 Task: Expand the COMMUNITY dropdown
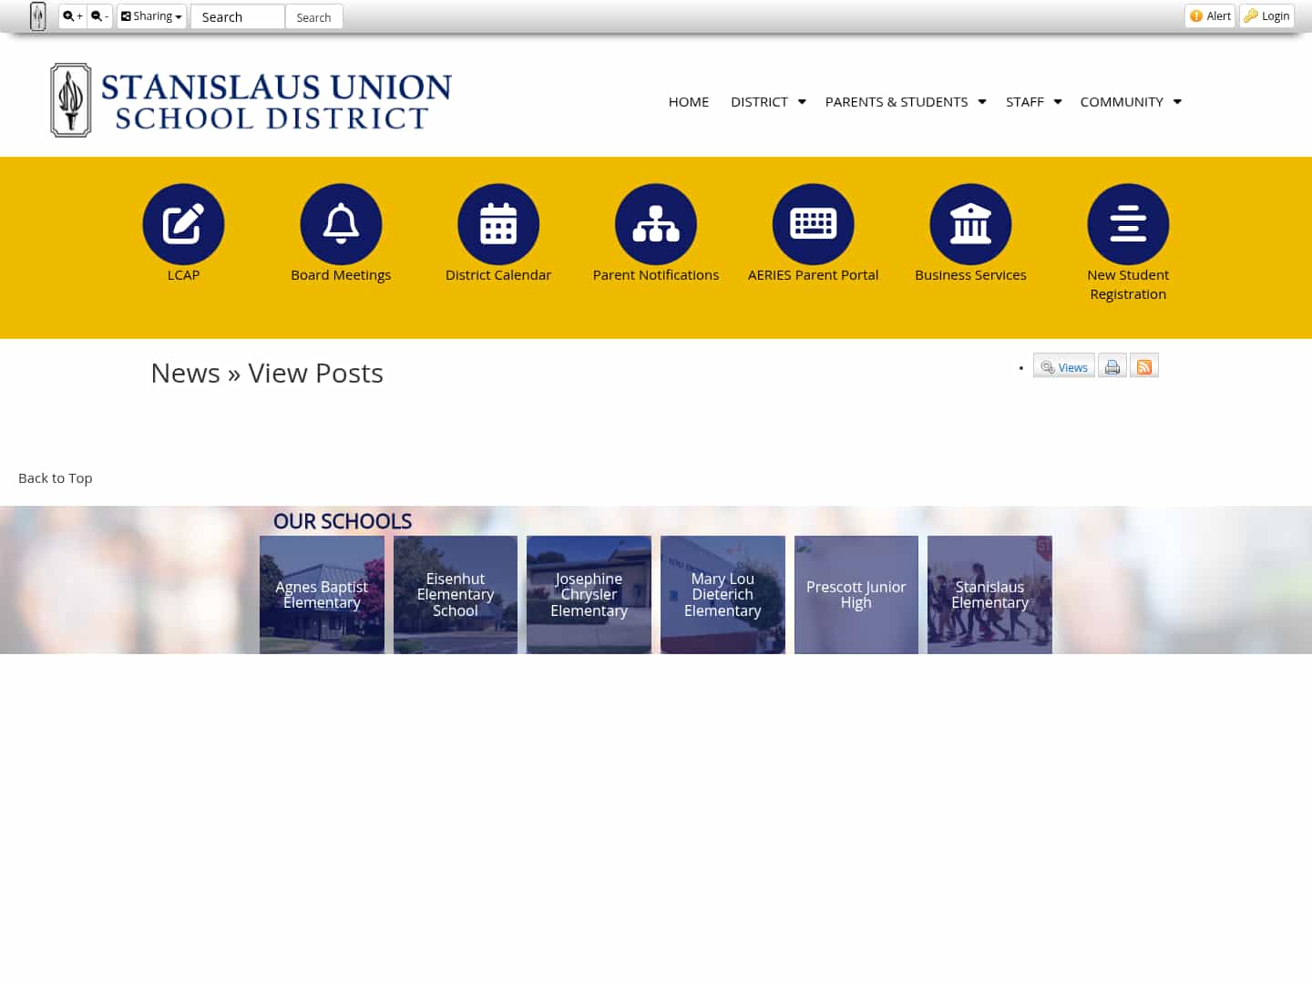tap(1129, 101)
